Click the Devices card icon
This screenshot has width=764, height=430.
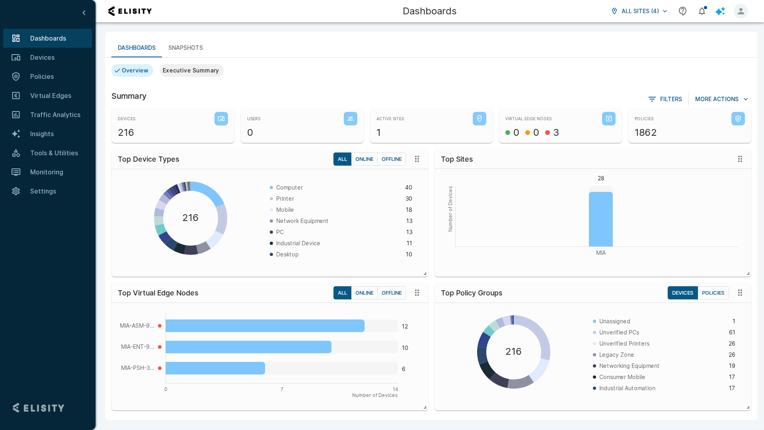(221, 119)
